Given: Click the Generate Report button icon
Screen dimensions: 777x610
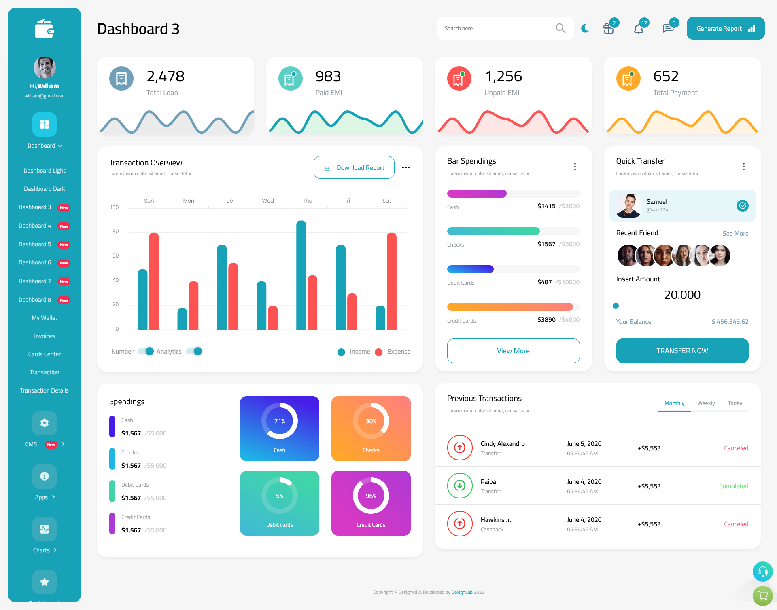Looking at the screenshot, I should click(x=752, y=28).
